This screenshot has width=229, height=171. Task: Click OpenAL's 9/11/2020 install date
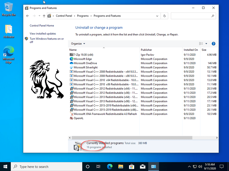point(190,118)
